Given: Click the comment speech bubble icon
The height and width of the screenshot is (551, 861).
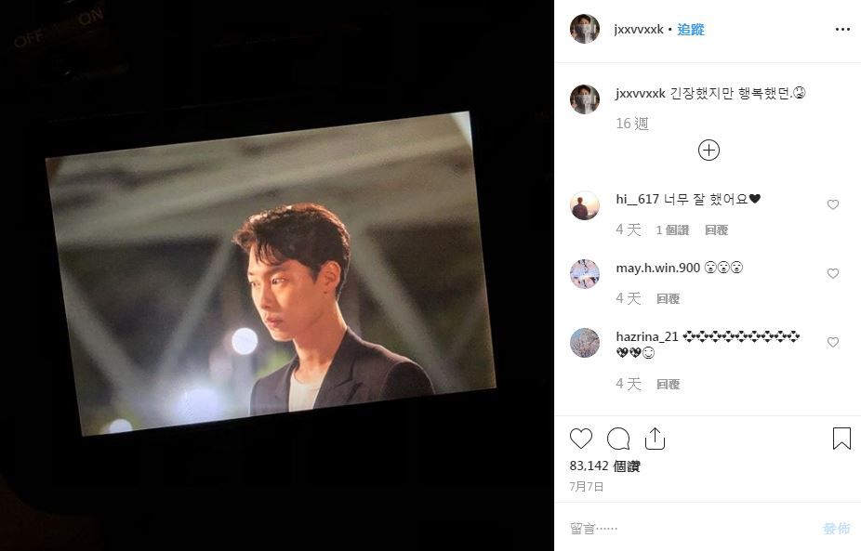Looking at the screenshot, I should [618, 439].
